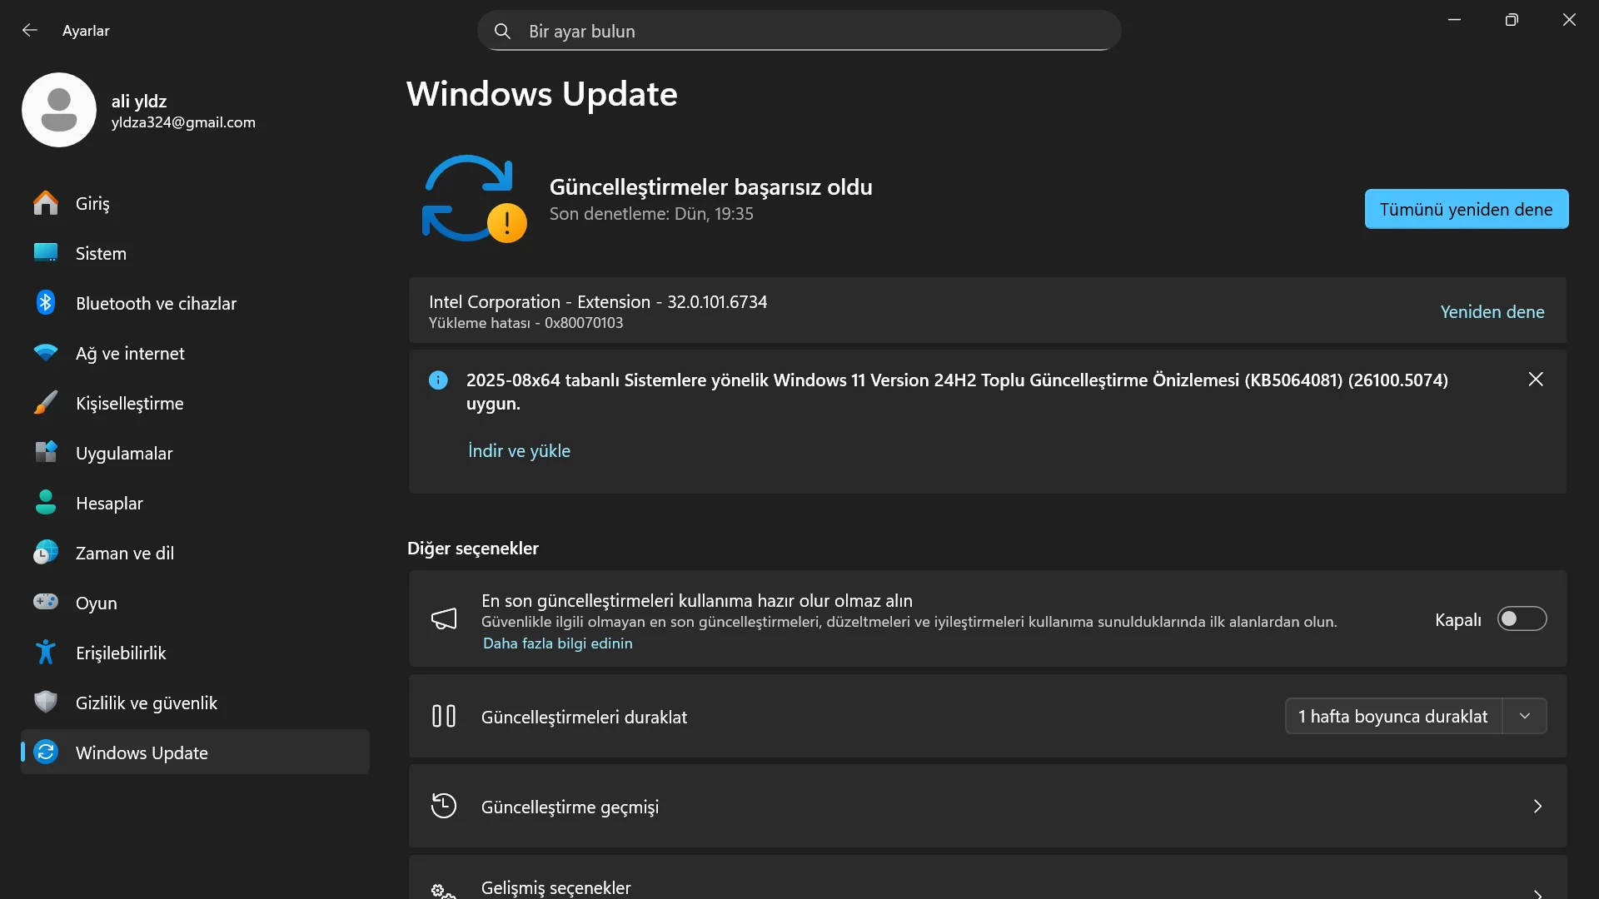This screenshot has height=899, width=1599.
Task: Click the Hesaplar person icon
Action: (x=46, y=503)
